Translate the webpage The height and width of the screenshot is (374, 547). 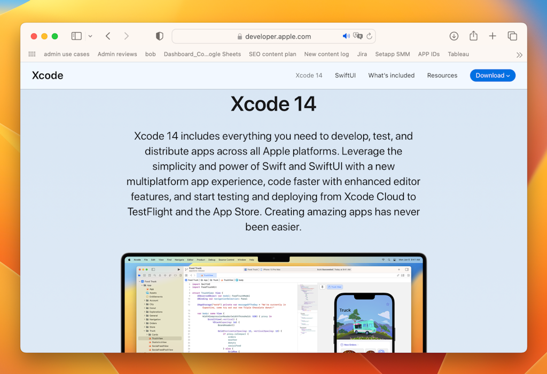point(357,36)
